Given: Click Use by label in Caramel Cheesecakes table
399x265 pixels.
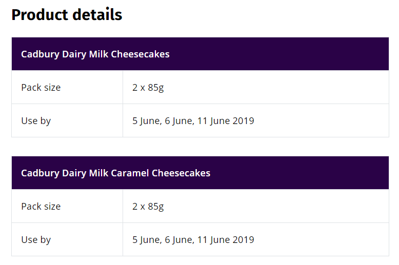Looking at the screenshot, I should pos(36,239).
